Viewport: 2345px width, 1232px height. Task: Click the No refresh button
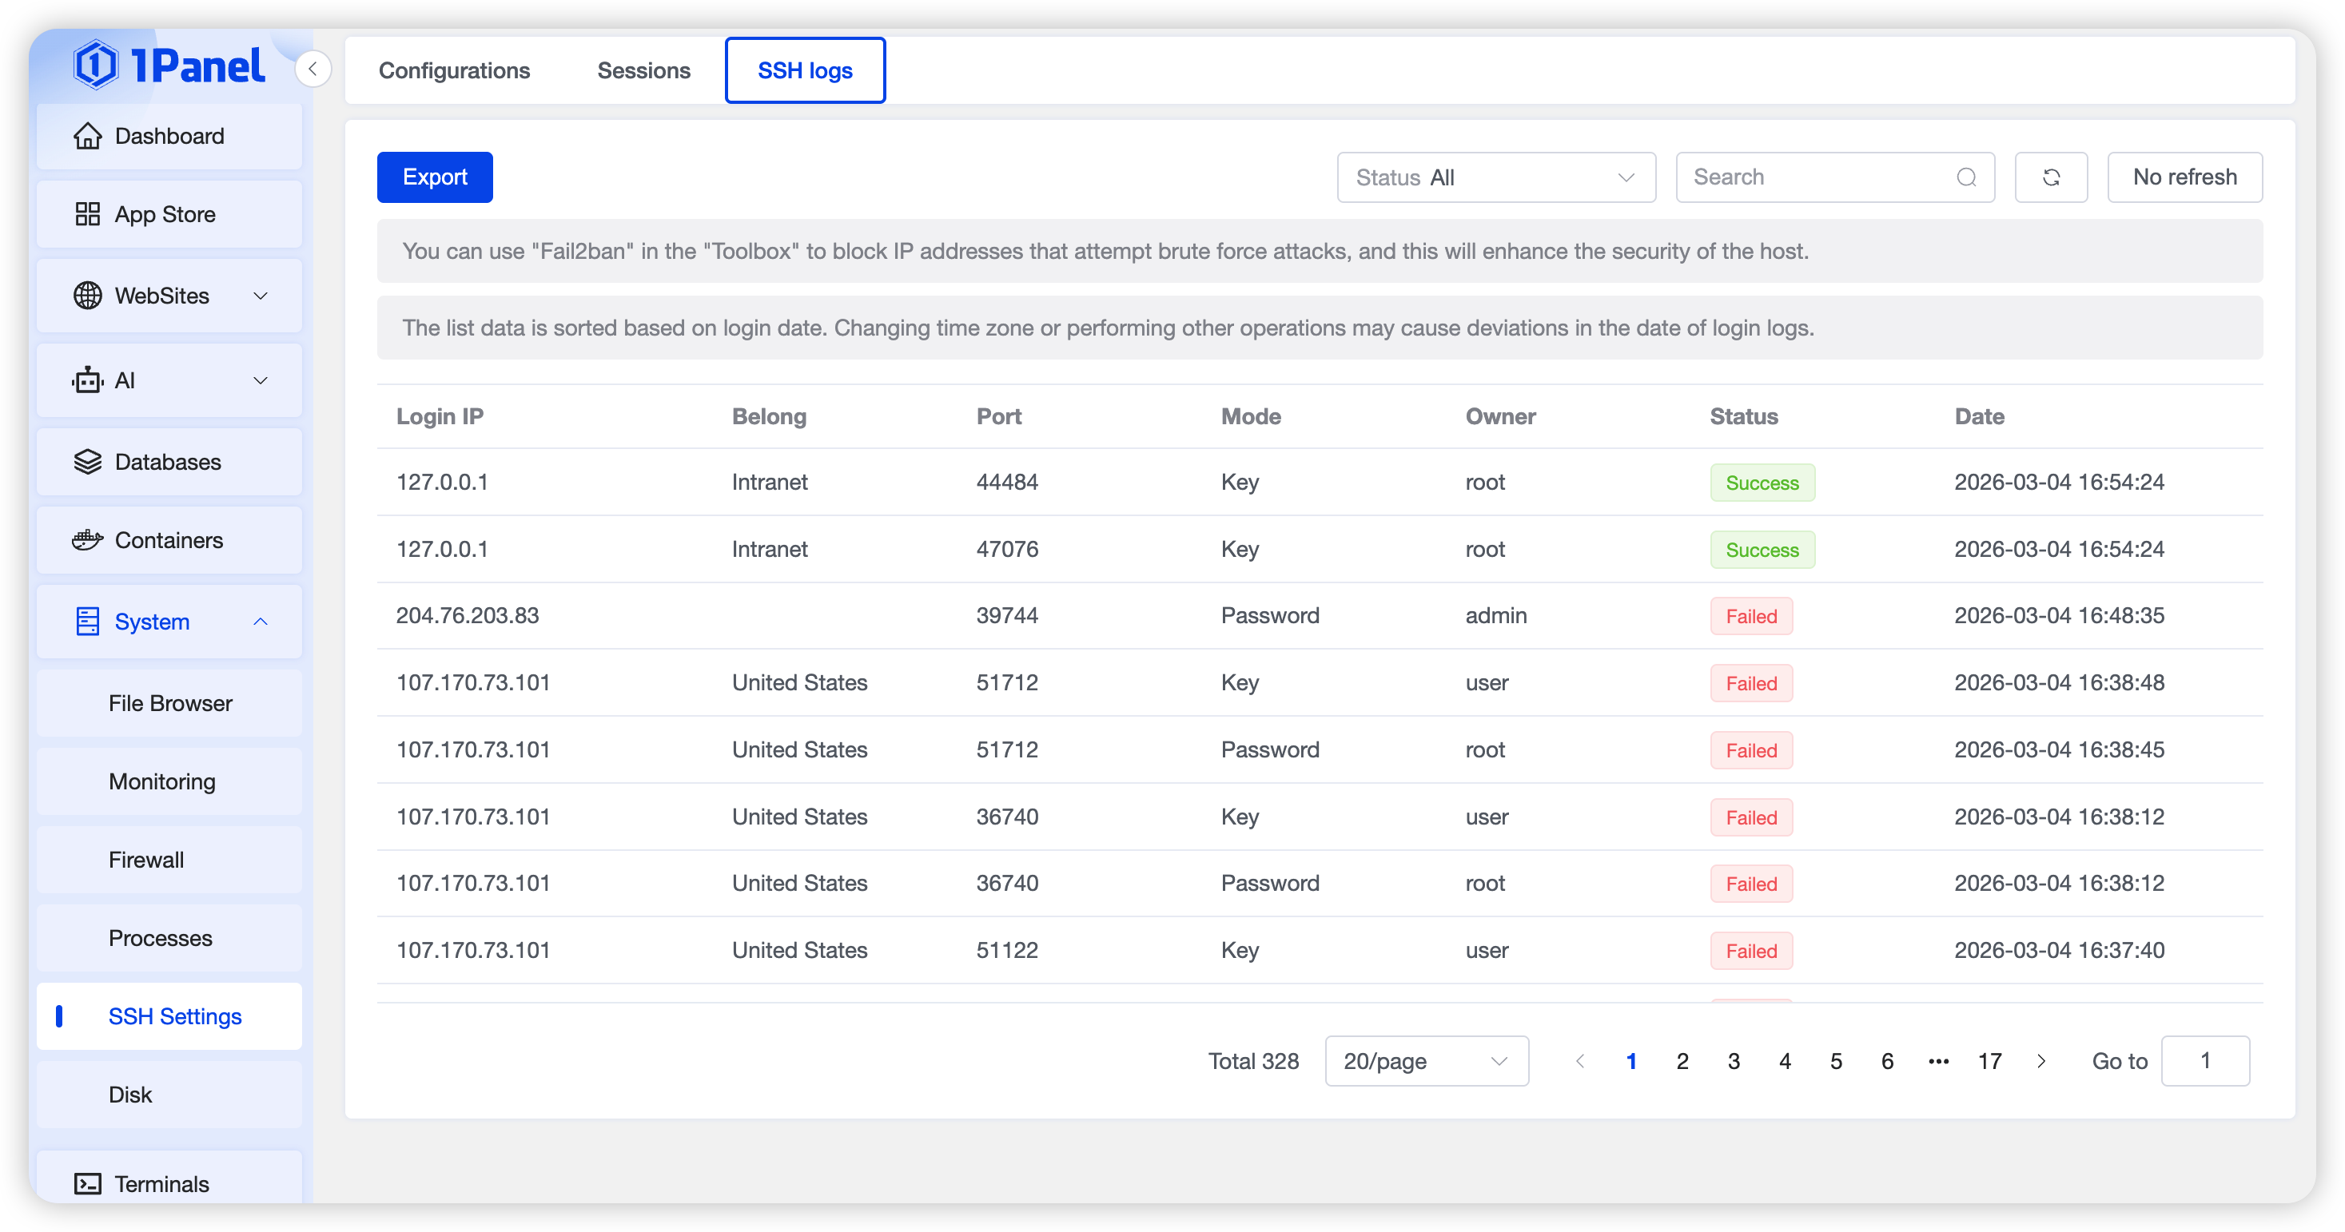pos(2184,177)
